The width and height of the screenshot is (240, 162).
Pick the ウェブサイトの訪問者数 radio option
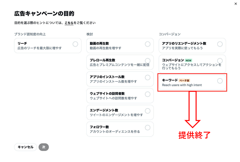[148, 94]
